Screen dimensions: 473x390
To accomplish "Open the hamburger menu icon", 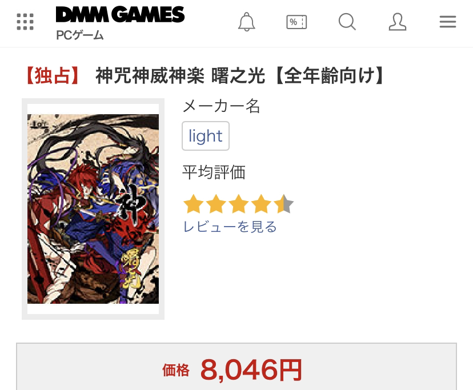I will pyautogui.click(x=448, y=22).
